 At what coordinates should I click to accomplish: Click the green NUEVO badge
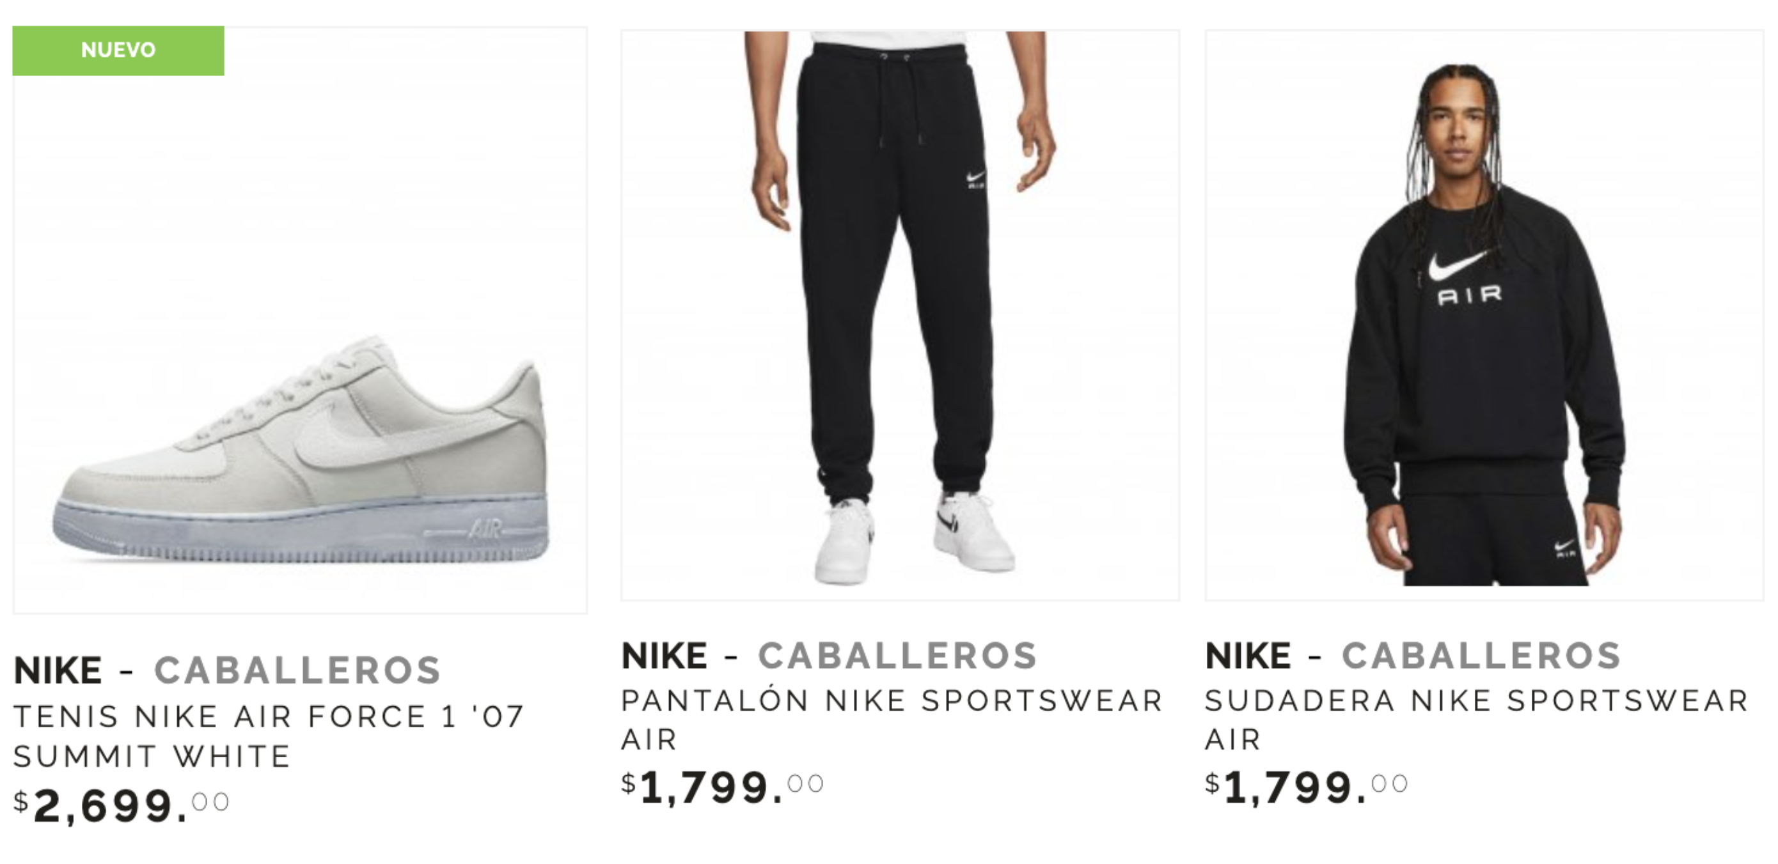click(118, 50)
